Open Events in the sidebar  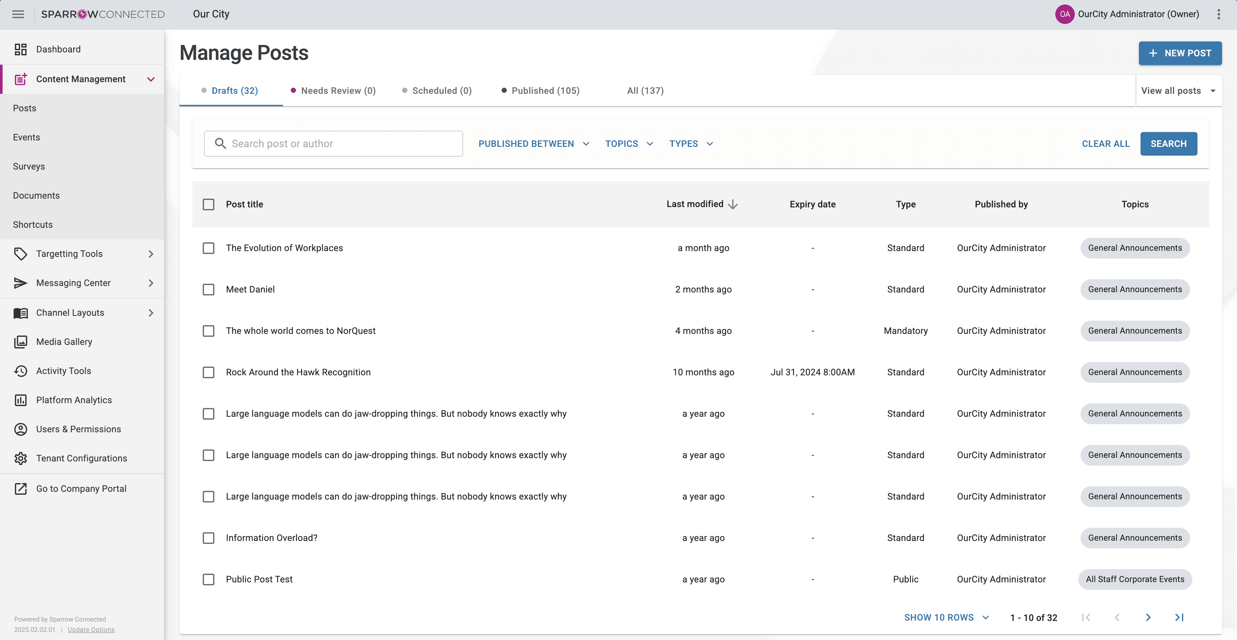27,137
